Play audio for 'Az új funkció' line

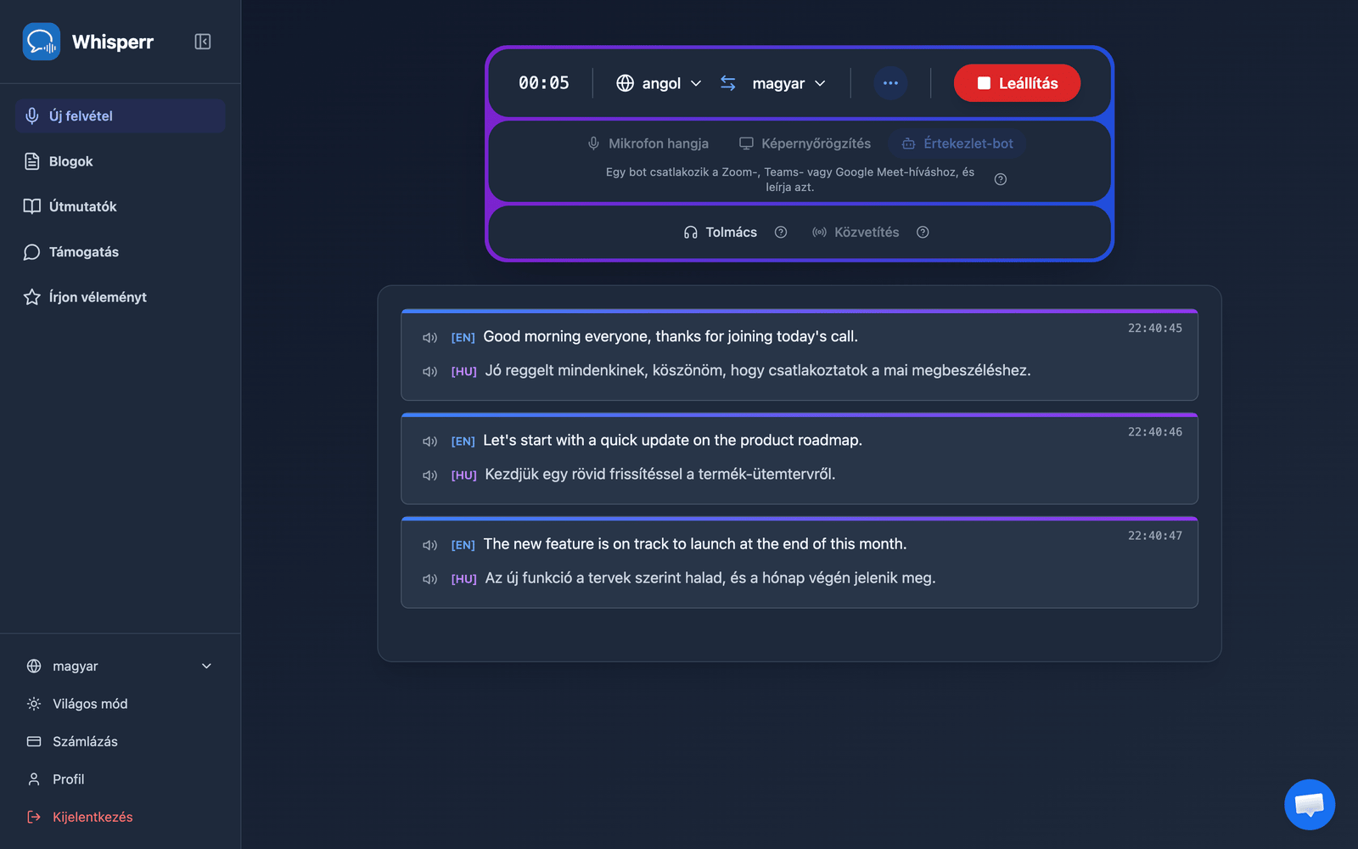point(430,579)
